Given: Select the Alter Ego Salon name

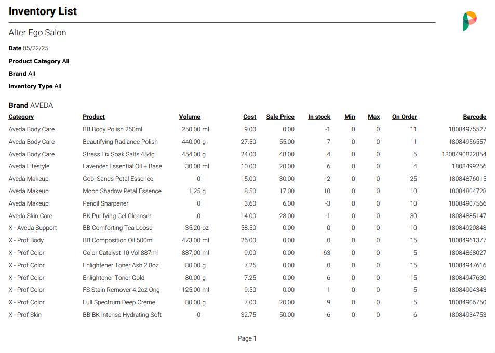Looking at the screenshot, I should pyautogui.click(x=37, y=33).
